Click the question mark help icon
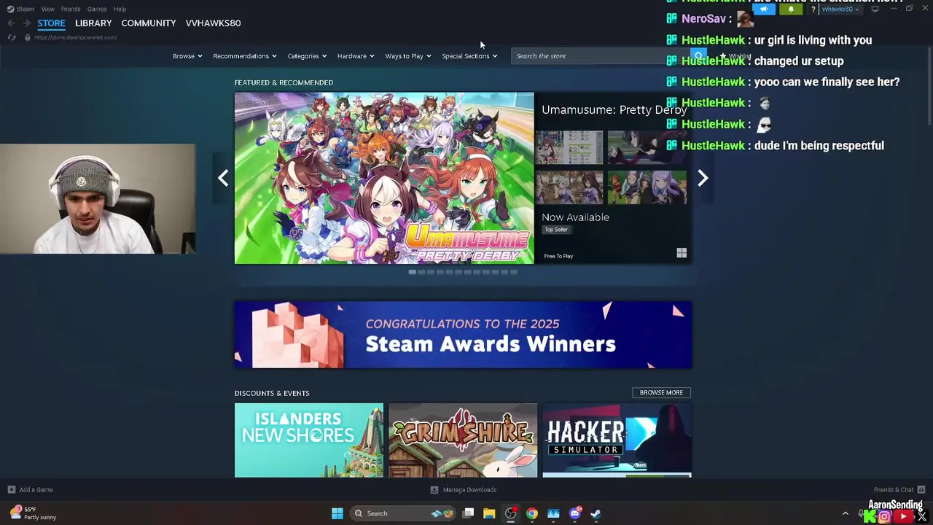This screenshot has width=933, height=525. click(x=813, y=9)
